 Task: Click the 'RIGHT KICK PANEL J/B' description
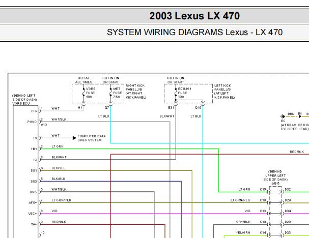(136, 92)
